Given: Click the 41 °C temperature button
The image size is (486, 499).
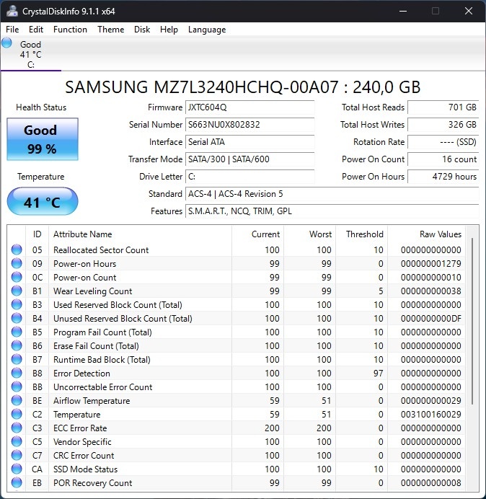Looking at the screenshot, I should [42, 202].
